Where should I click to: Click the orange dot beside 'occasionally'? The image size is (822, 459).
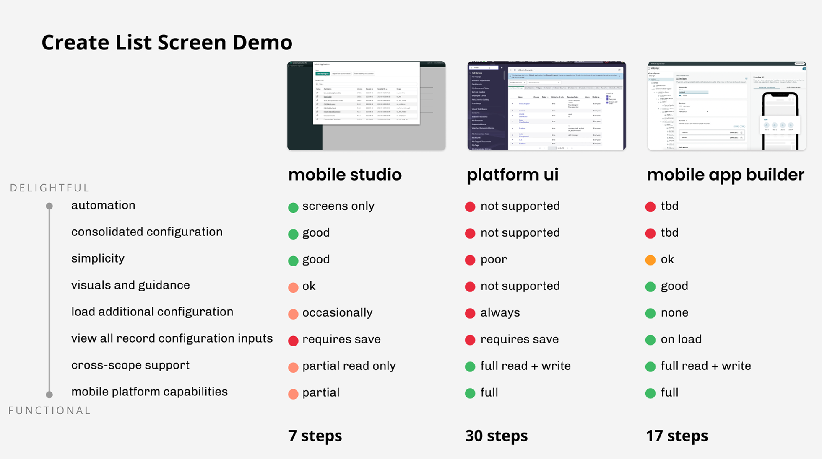(293, 314)
